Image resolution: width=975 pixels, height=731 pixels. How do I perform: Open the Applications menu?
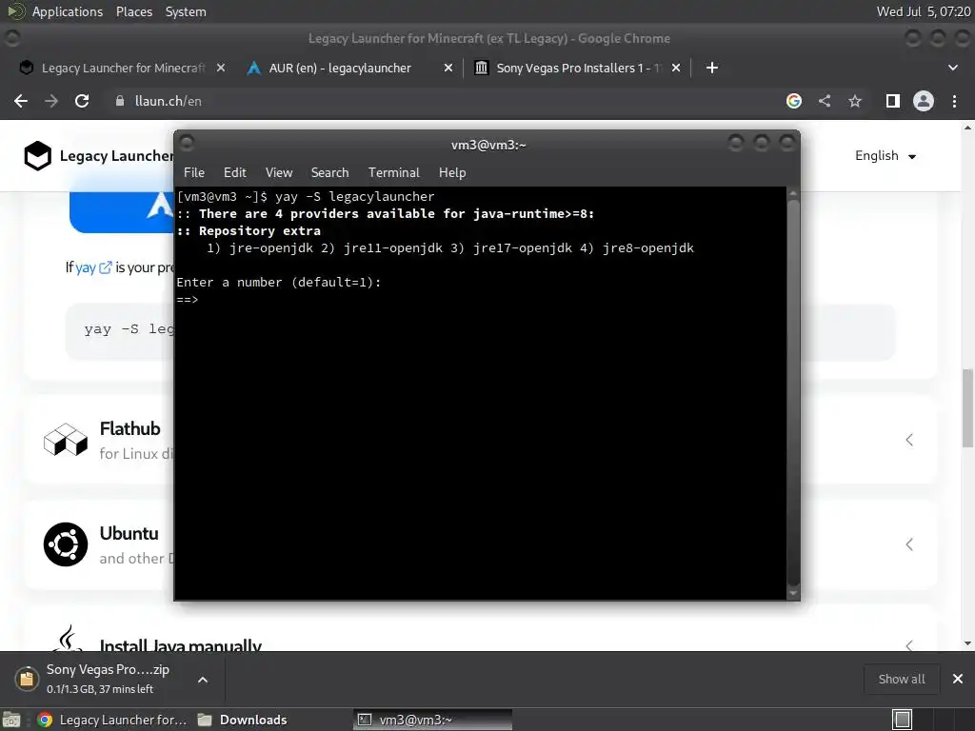(x=68, y=11)
